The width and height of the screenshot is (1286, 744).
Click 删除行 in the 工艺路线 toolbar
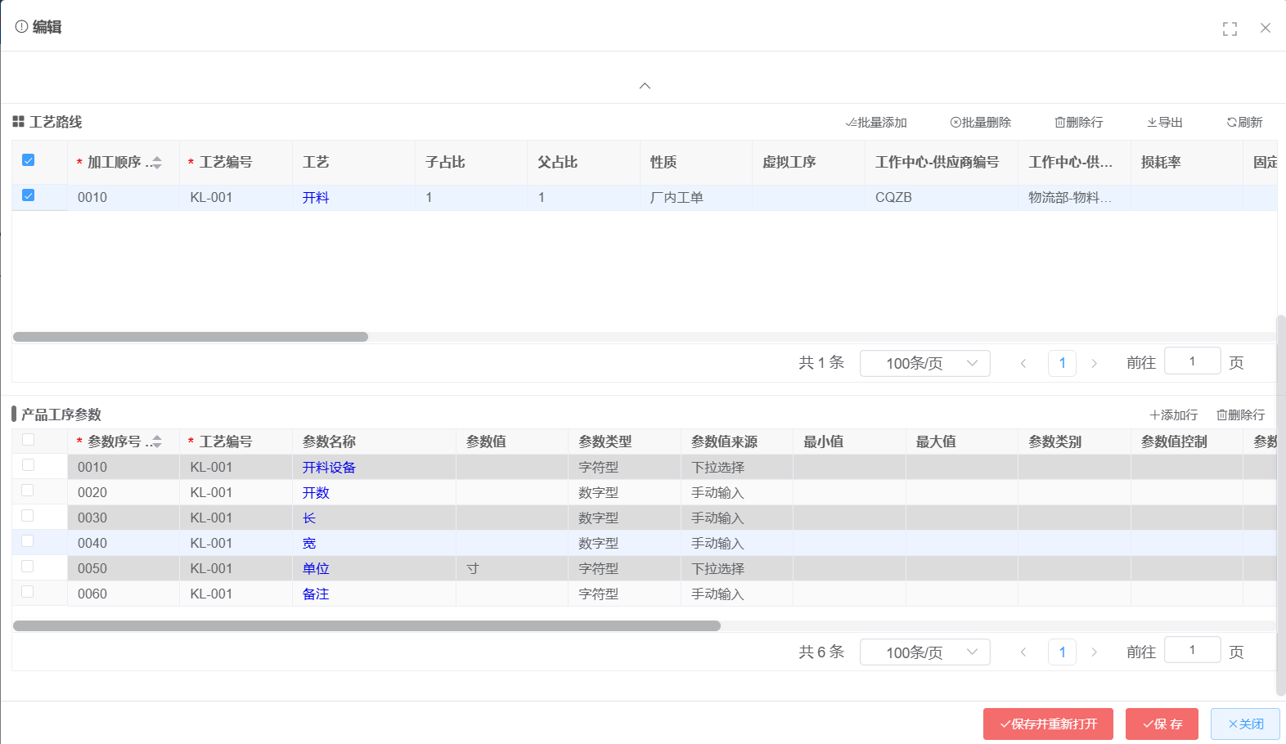click(x=1078, y=123)
